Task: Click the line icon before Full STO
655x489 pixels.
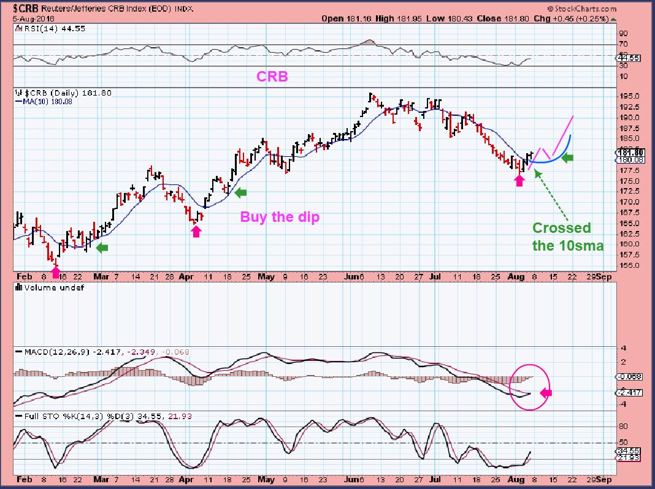Action: click(x=19, y=417)
